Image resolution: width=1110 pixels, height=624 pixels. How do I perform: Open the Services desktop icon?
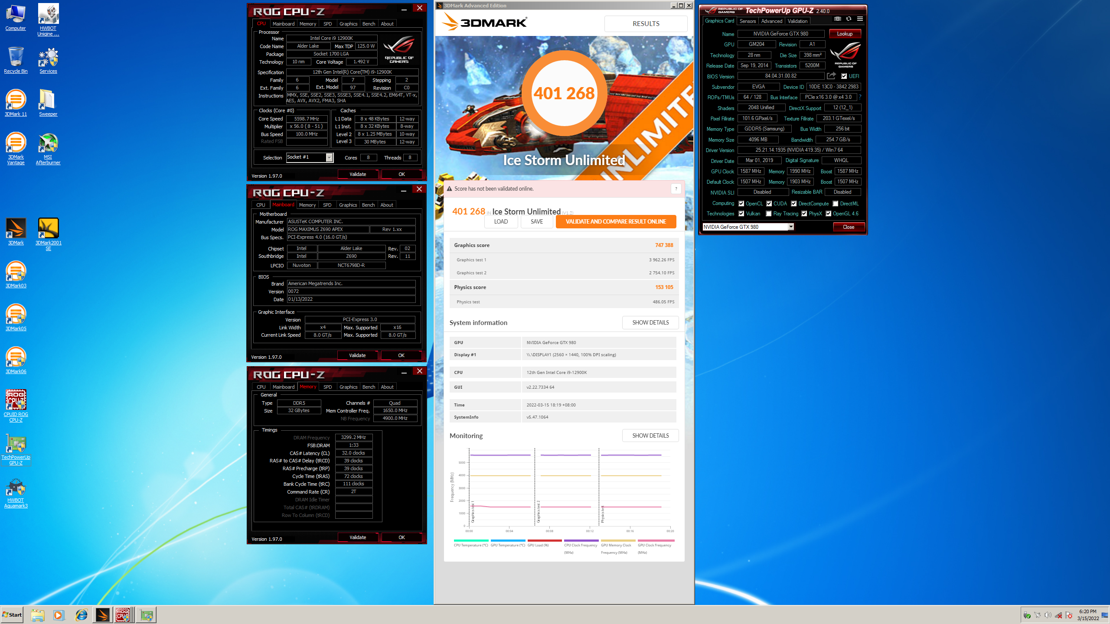(48, 60)
